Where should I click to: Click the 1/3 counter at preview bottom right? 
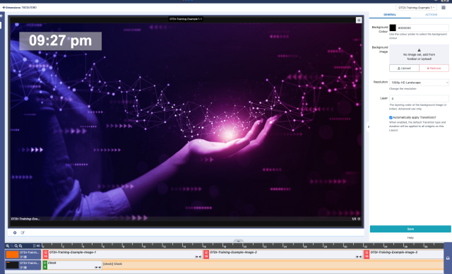(354, 219)
